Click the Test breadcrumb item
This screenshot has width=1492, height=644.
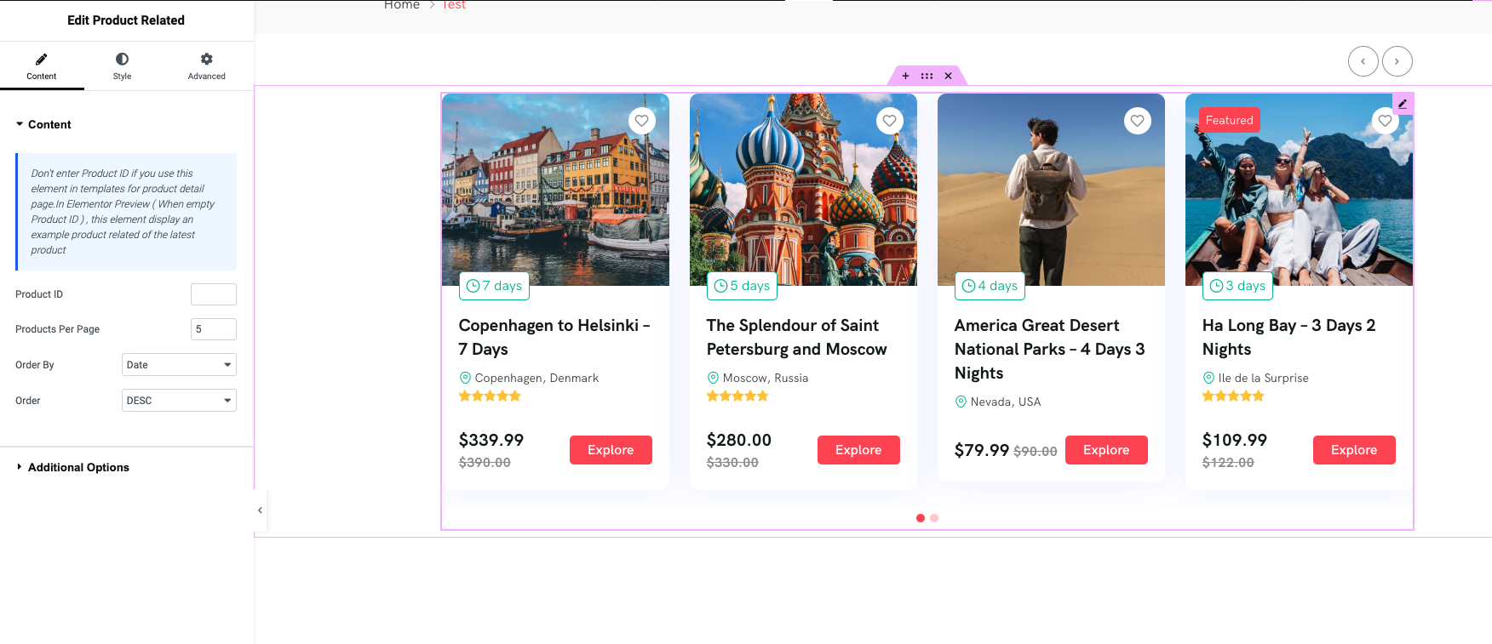coord(454,5)
